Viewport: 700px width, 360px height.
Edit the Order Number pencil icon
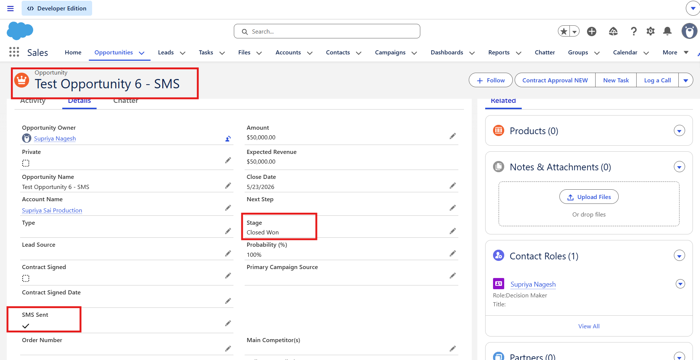click(x=228, y=348)
